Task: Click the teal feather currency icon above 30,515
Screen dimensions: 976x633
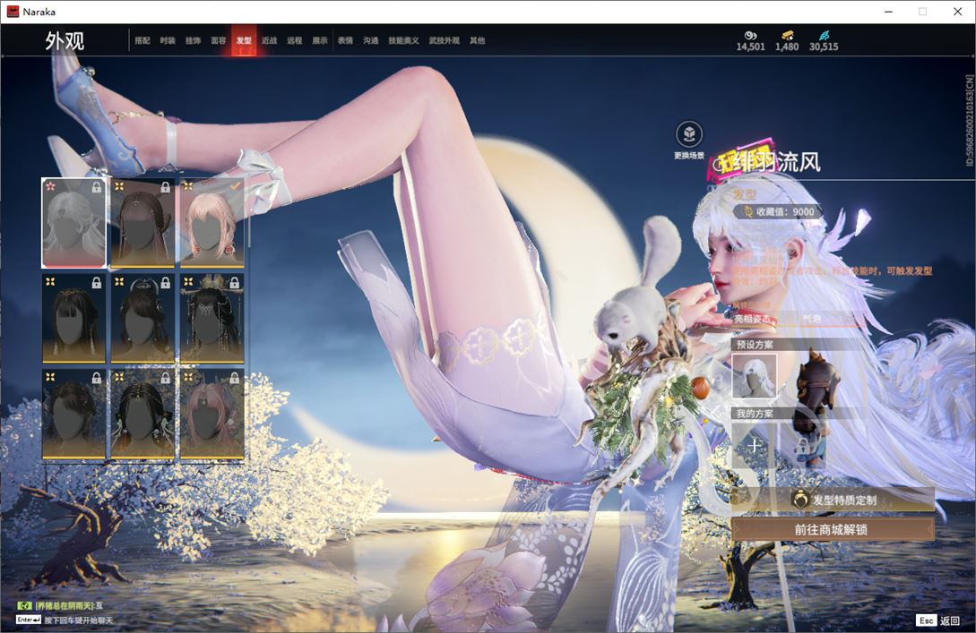Action: tap(825, 36)
